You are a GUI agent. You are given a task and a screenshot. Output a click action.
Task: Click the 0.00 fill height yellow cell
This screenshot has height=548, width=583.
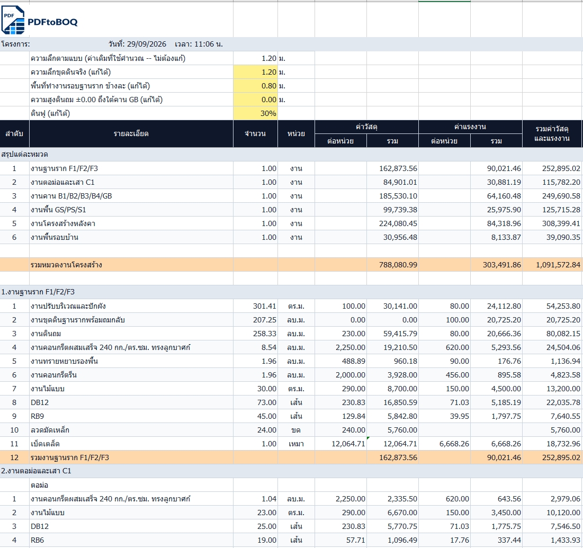pos(255,100)
